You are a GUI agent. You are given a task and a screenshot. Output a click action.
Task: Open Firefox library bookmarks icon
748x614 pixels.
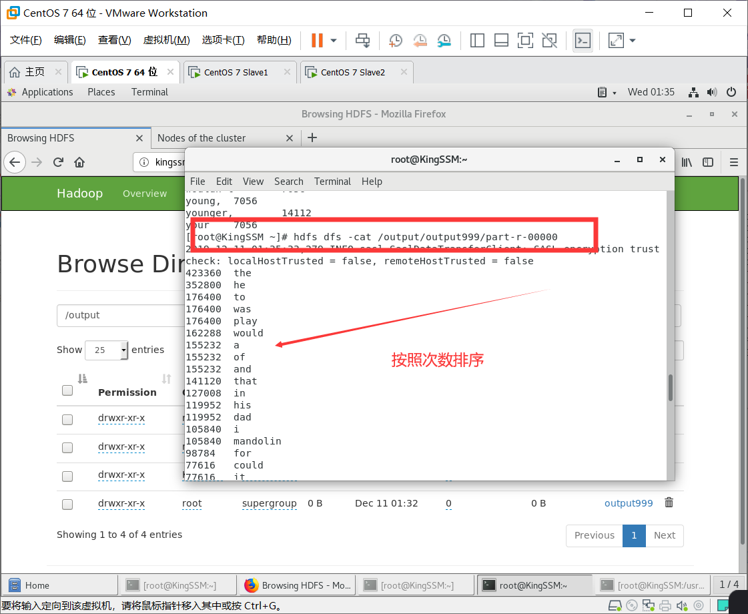point(687,162)
